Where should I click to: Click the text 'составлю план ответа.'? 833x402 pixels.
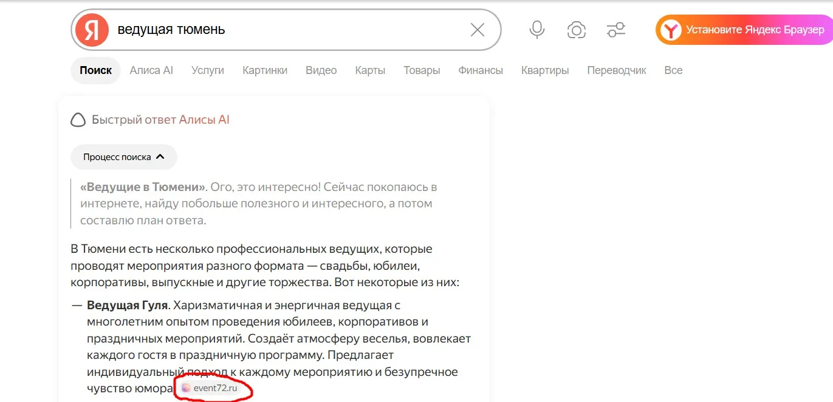tap(143, 221)
